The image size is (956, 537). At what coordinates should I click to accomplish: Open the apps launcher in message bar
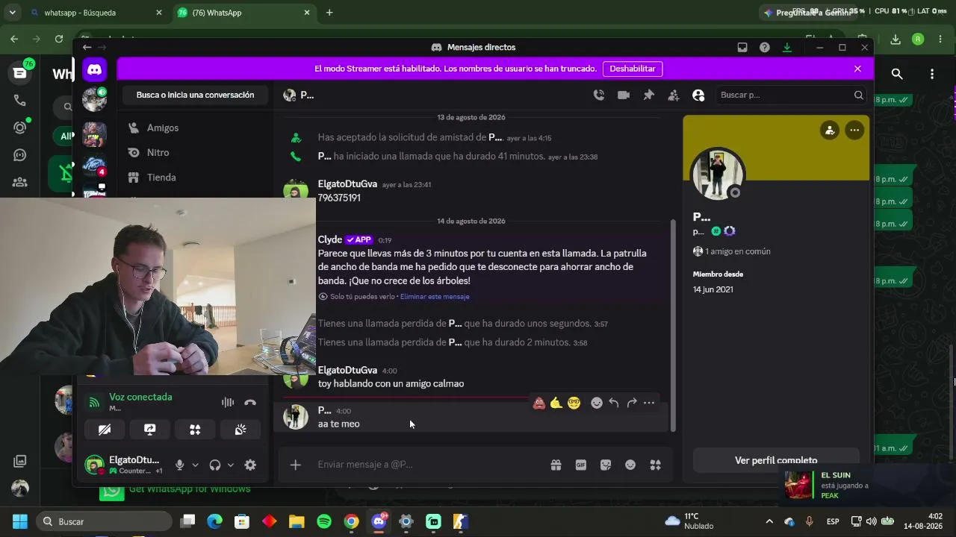tap(656, 465)
